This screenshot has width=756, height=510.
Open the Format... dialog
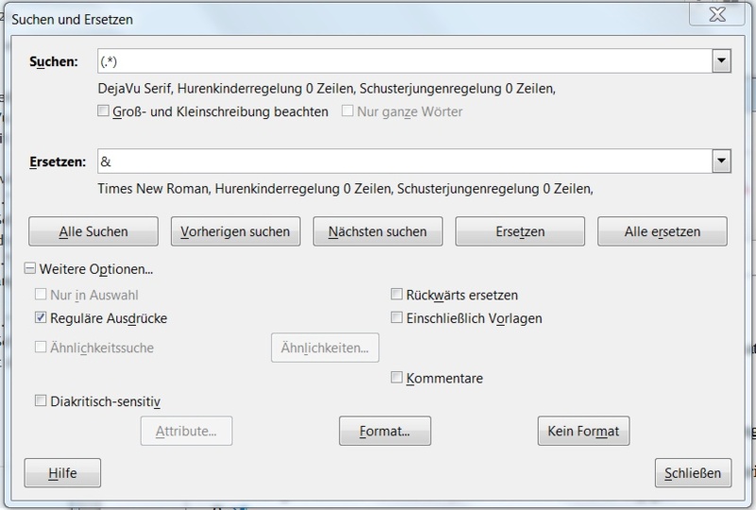click(385, 432)
